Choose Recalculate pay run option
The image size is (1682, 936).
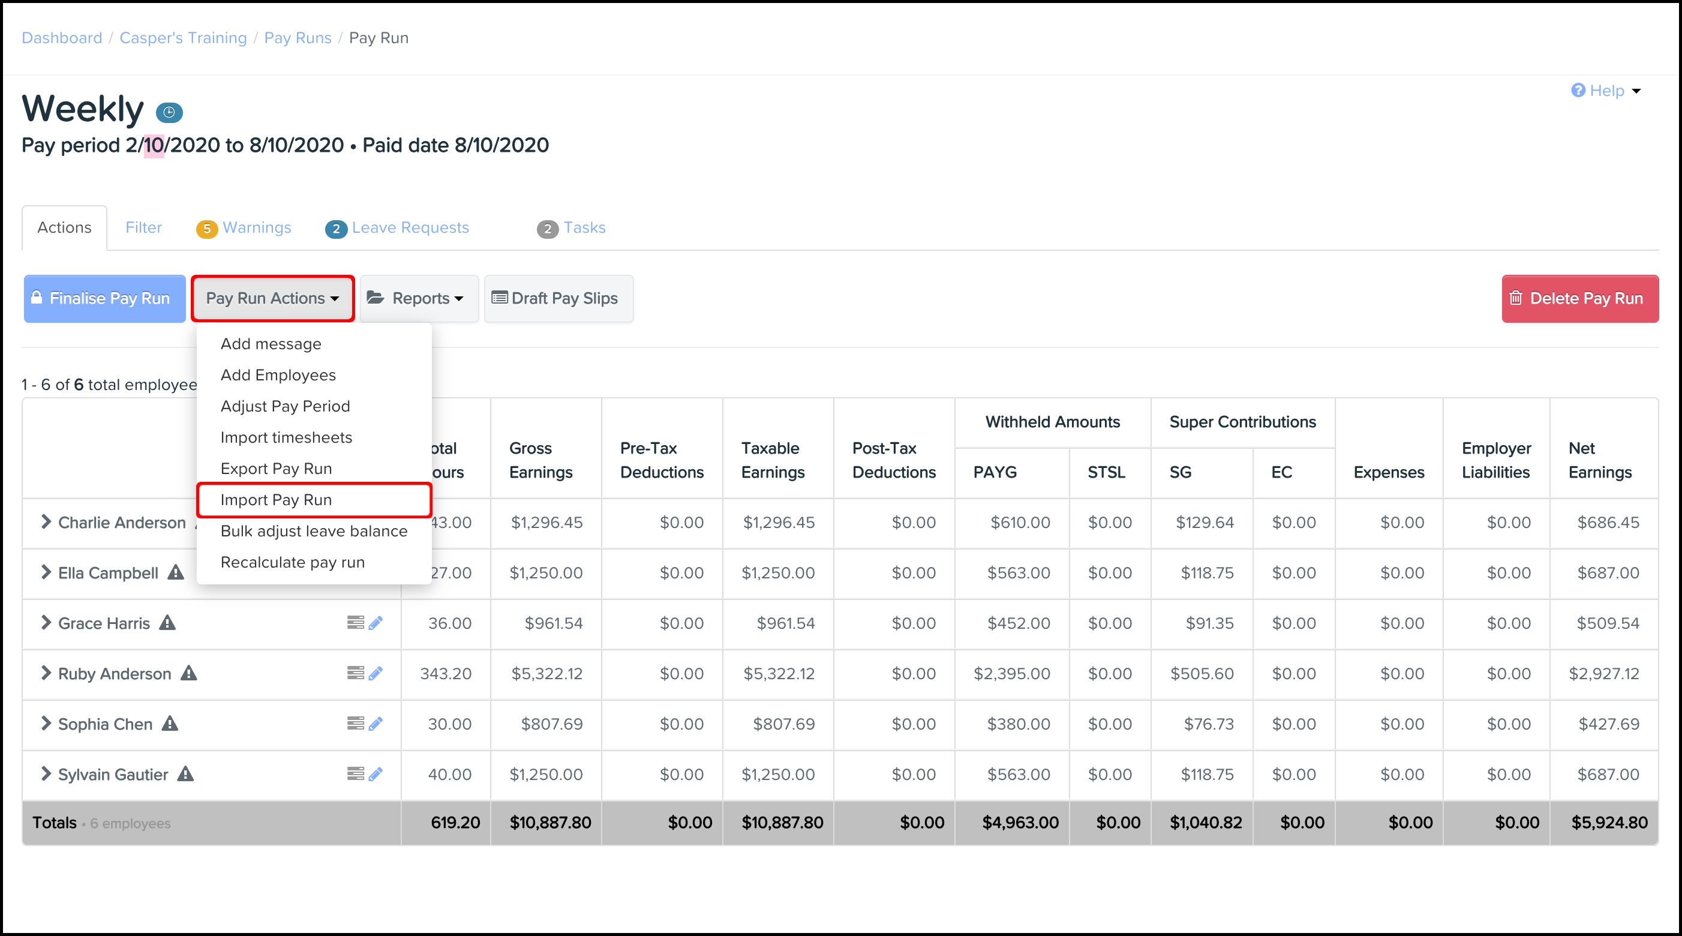[x=293, y=562]
